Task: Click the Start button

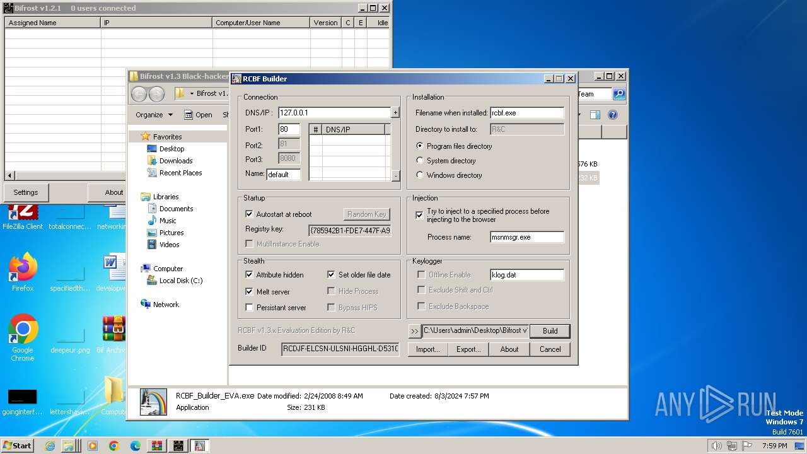Action: point(18,446)
